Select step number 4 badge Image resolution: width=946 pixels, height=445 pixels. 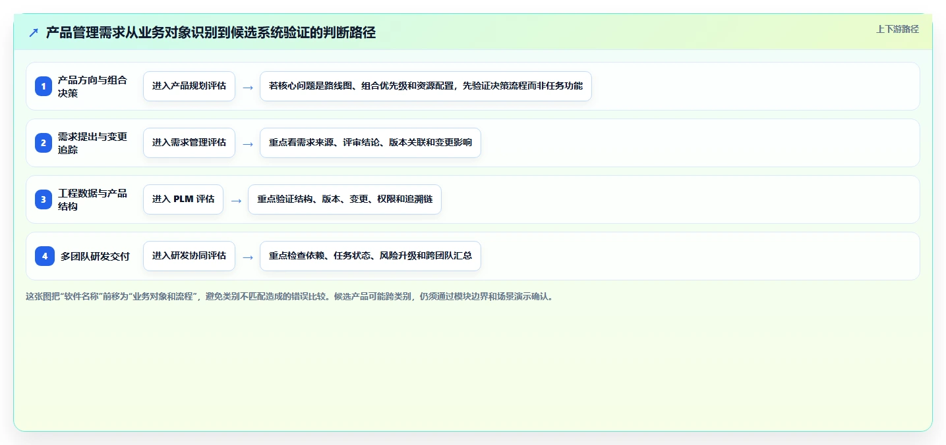point(44,256)
